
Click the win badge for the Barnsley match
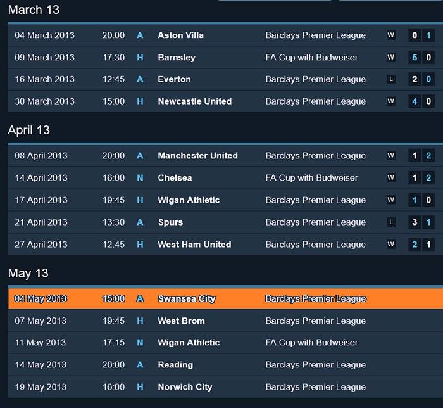tap(390, 58)
